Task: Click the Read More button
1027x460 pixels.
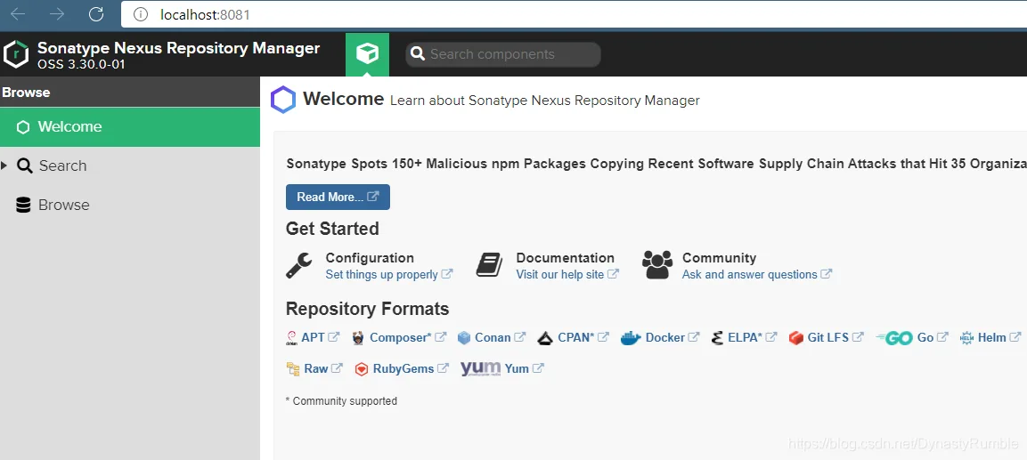Action: [338, 197]
